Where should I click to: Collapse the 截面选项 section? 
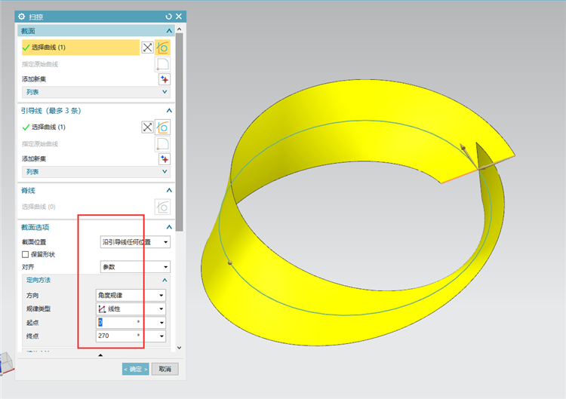click(169, 227)
